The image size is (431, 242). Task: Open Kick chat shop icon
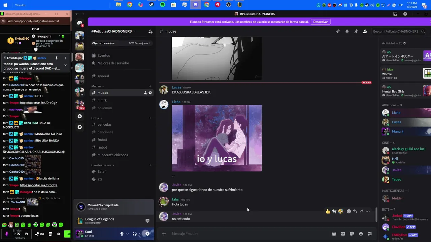tap(51, 234)
